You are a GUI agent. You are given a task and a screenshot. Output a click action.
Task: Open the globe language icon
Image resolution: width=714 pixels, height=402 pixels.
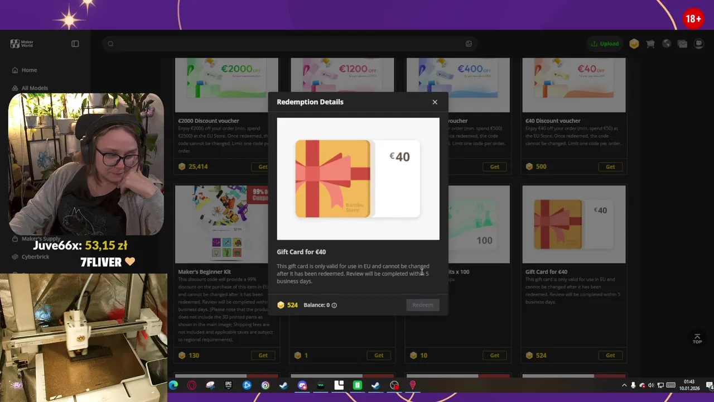click(667, 44)
